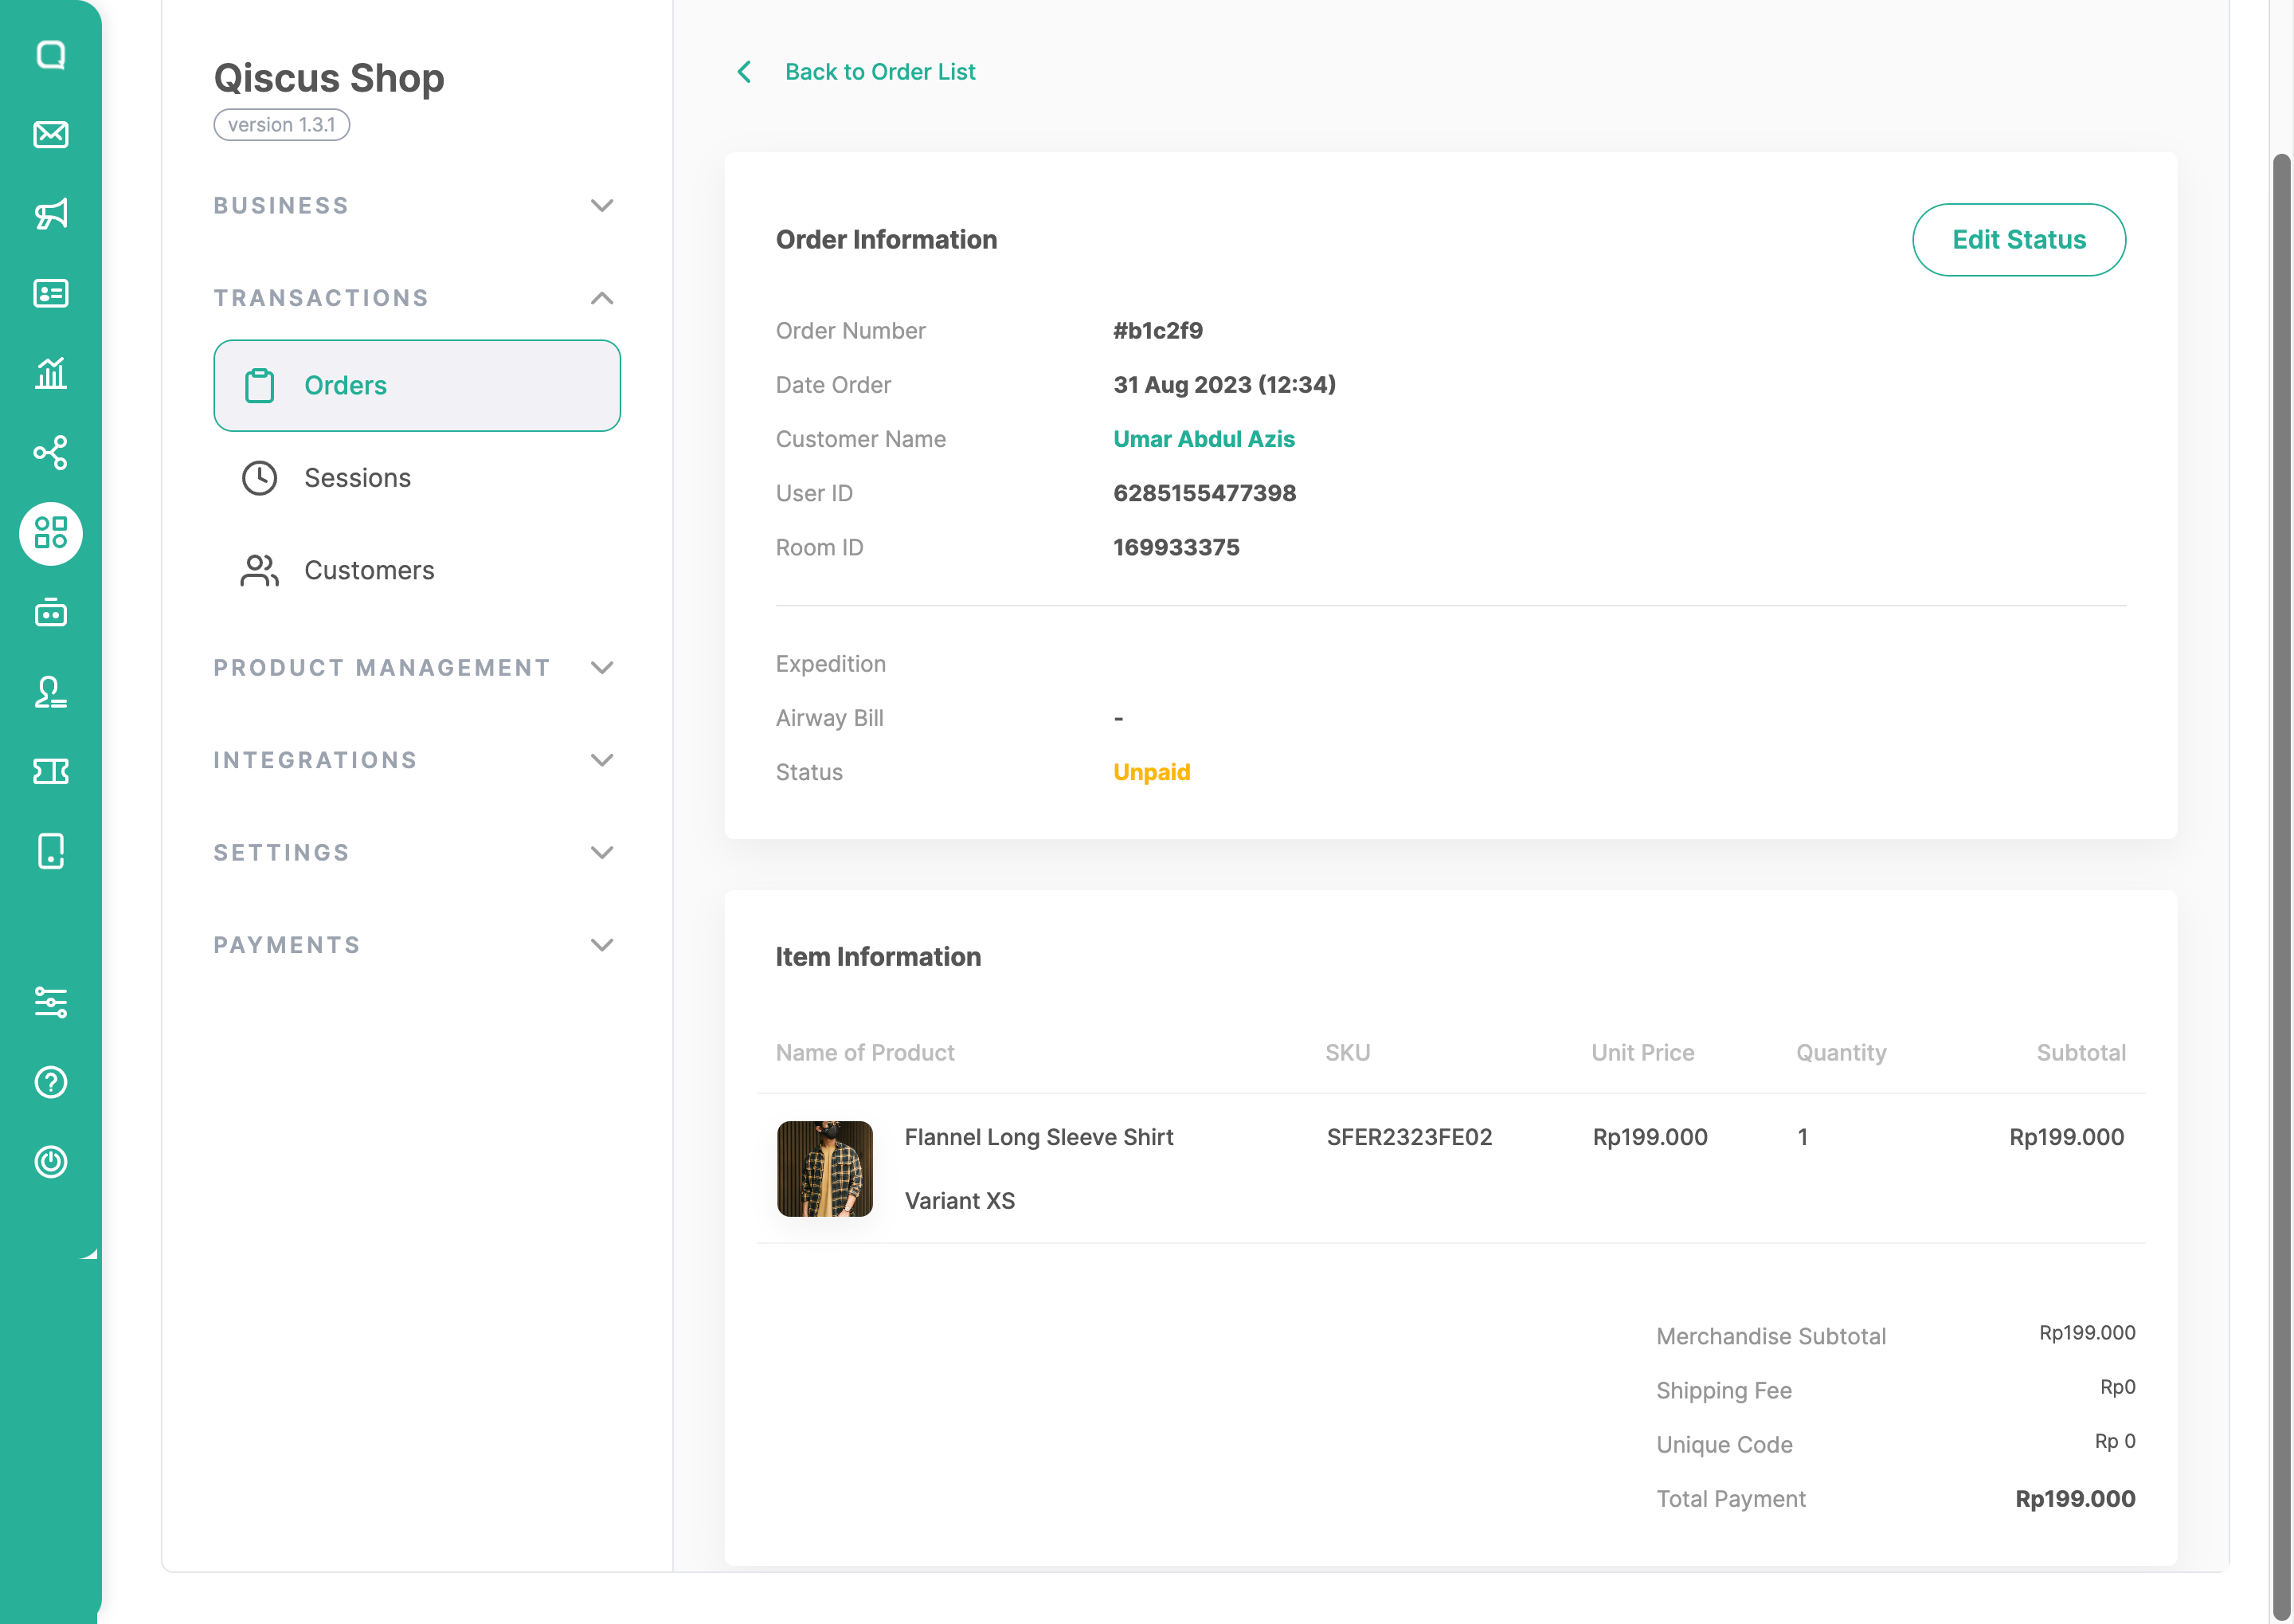The width and height of the screenshot is (2294, 1624).
Task: Collapse the Transactions section
Action: [x=416, y=298]
